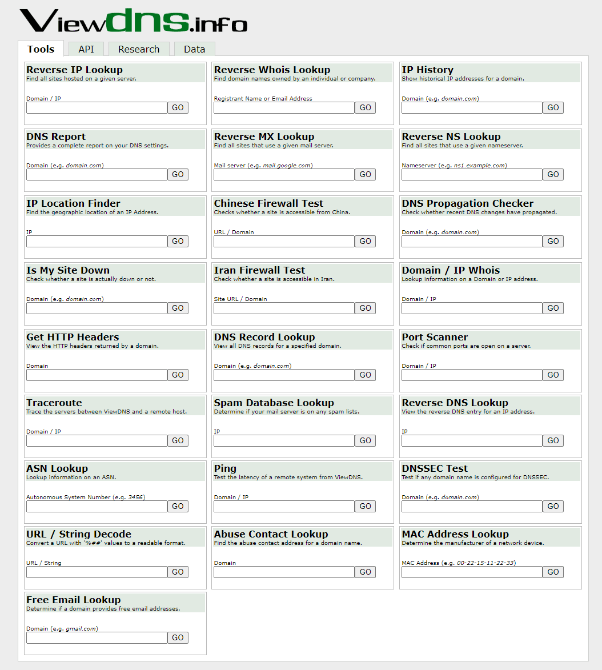This screenshot has width=602, height=670.
Task: Click the Is My Site Down domain field
Action: [97, 308]
